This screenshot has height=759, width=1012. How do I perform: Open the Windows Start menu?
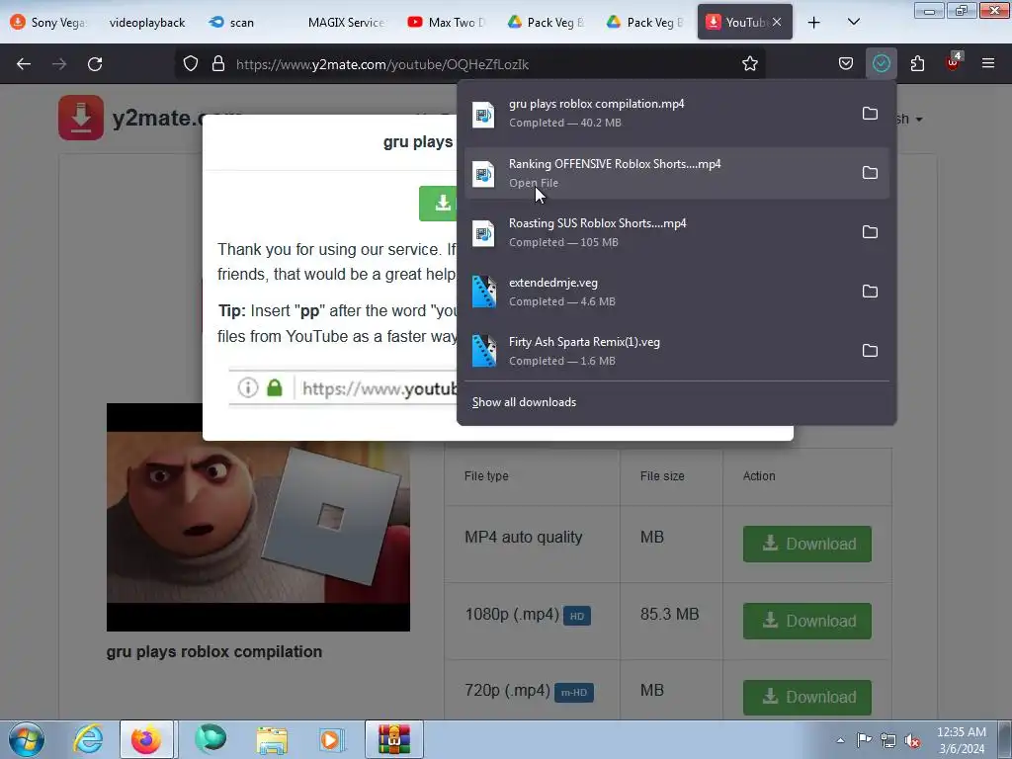(x=27, y=739)
